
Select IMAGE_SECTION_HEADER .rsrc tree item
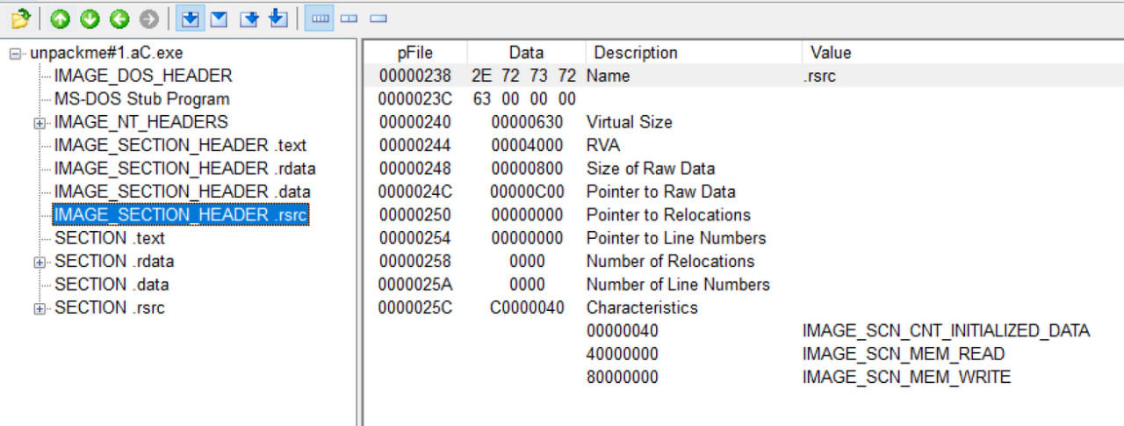(181, 214)
